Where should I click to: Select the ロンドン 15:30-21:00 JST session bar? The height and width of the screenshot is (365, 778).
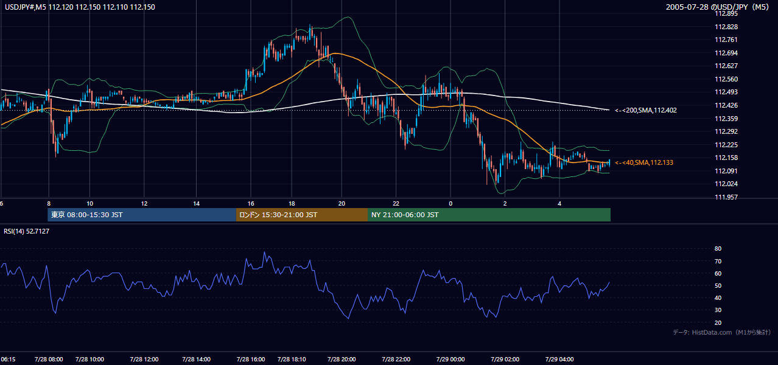click(x=302, y=215)
